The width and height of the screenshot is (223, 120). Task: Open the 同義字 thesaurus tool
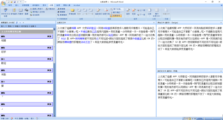click(x=21, y=11)
